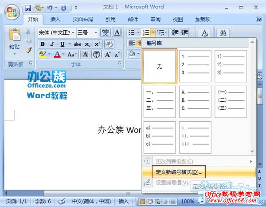
Task: Toggle Subscript formatting
Action: click(x=87, y=44)
